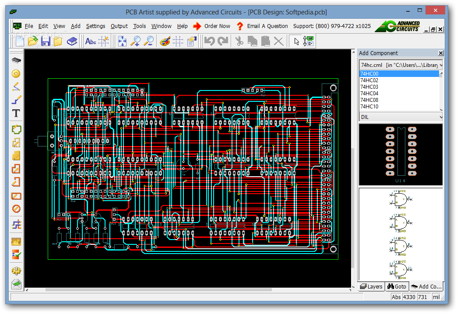
Task: Open the View menu
Action: [x=59, y=26]
